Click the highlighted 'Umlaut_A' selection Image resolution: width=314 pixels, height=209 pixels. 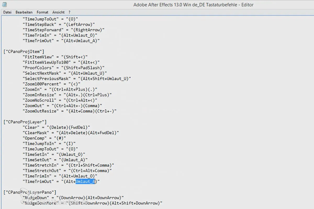point(85,181)
